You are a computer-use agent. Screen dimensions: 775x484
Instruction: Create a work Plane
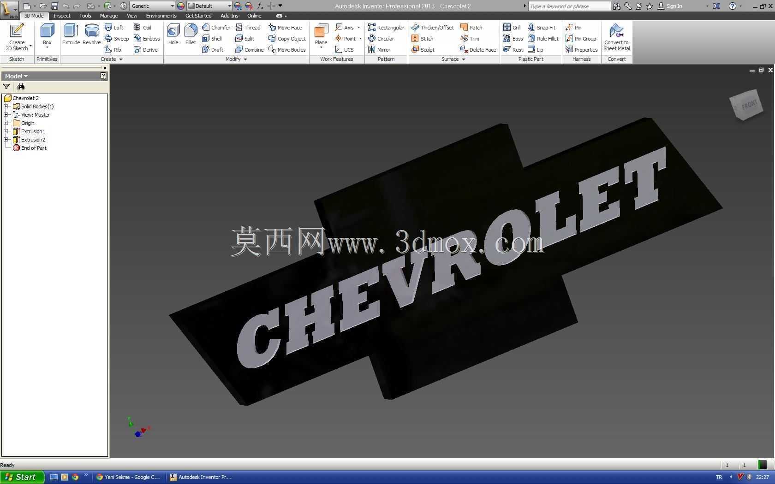coord(321,35)
